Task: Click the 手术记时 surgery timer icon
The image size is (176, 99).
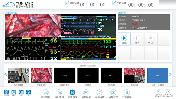Action: pos(114,3)
